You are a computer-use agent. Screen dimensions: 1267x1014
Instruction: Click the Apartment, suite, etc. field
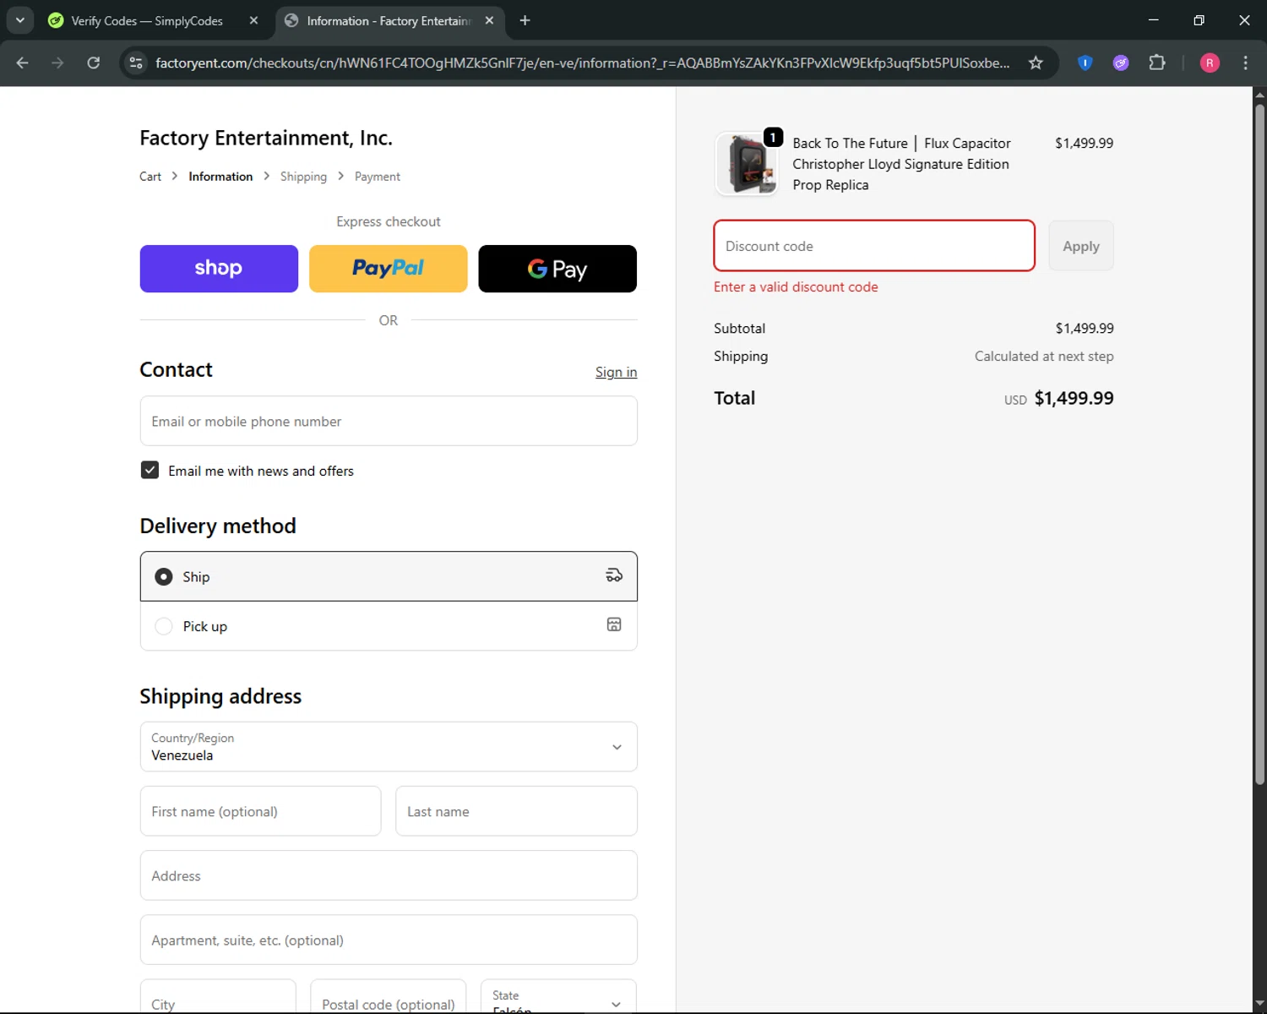pos(389,940)
